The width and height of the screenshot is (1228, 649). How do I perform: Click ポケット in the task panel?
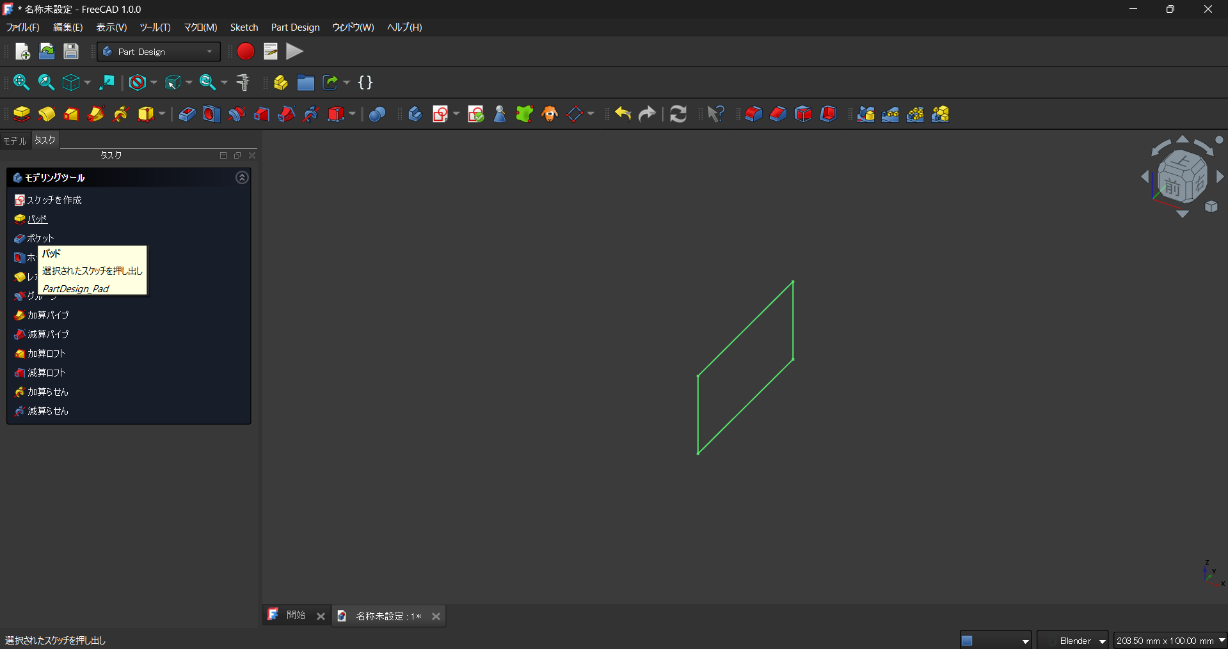pyautogui.click(x=34, y=238)
